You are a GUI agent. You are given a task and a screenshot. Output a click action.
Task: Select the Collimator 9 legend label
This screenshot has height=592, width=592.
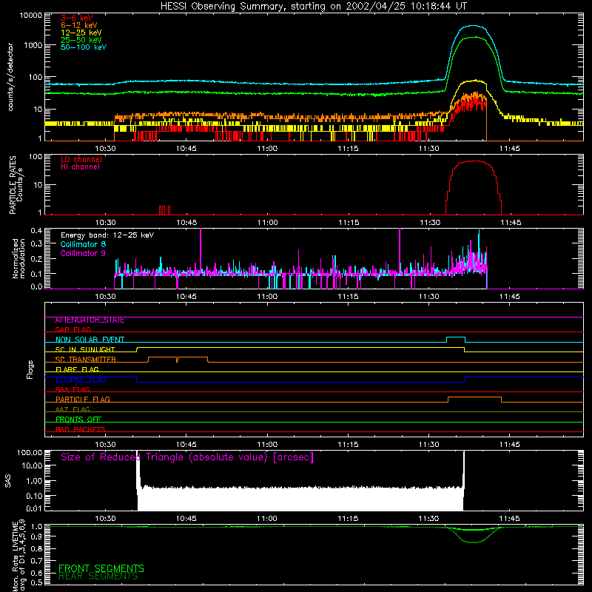[83, 253]
